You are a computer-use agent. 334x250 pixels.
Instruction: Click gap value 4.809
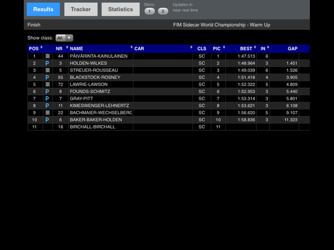click(292, 85)
